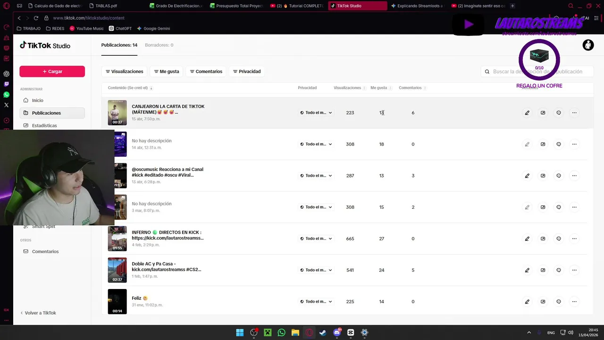Switch to the Borradores: 0 tab
The width and height of the screenshot is (604, 340).
pos(159,45)
